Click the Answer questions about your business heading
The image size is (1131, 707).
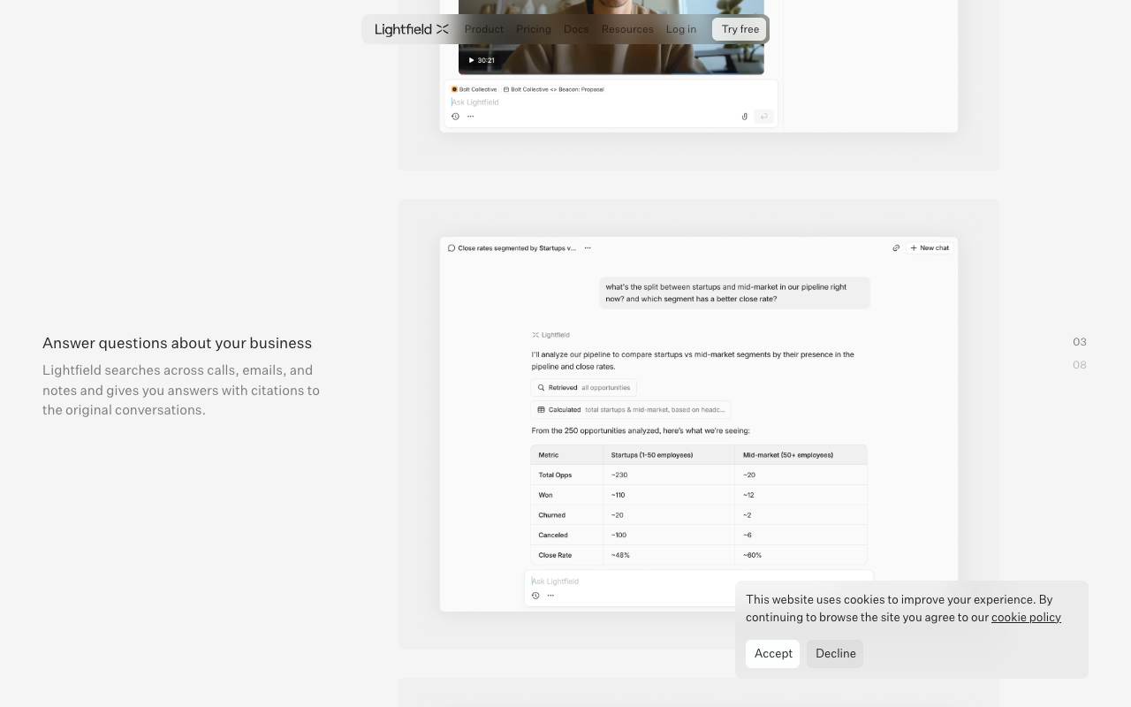(177, 343)
